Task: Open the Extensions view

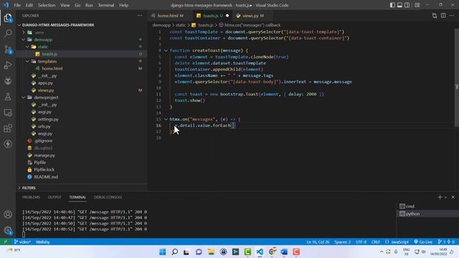Action: pos(8,128)
